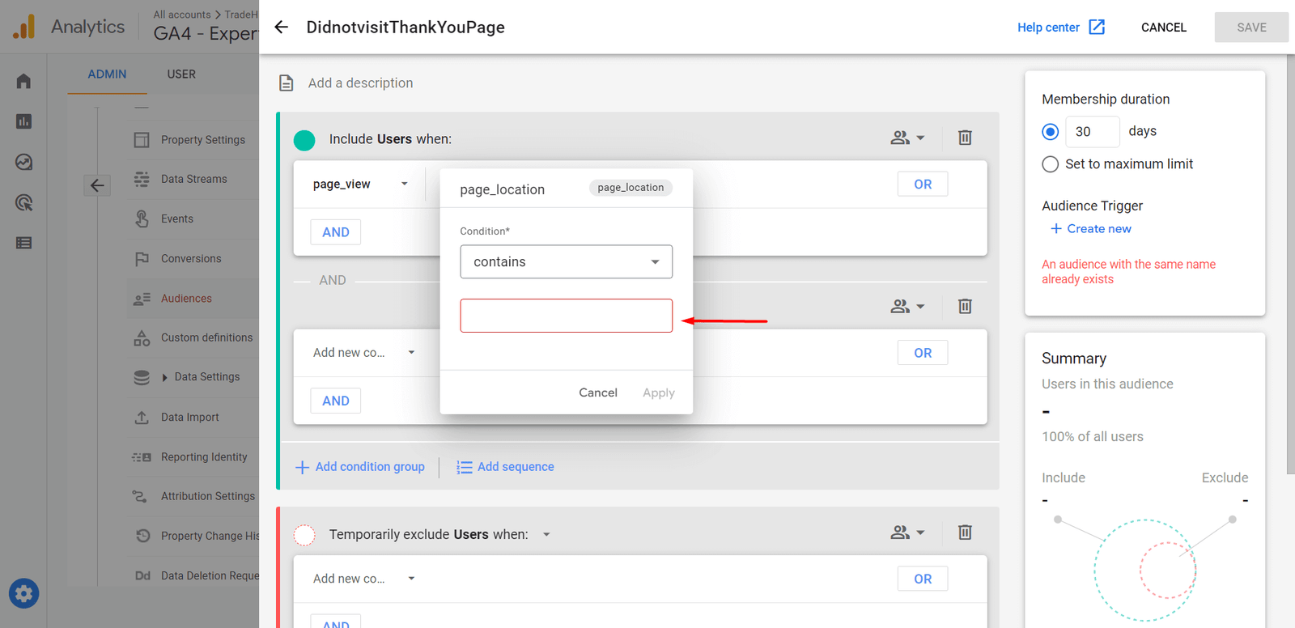Click the Add a description field
The image size is (1295, 628).
[x=360, y=83]
